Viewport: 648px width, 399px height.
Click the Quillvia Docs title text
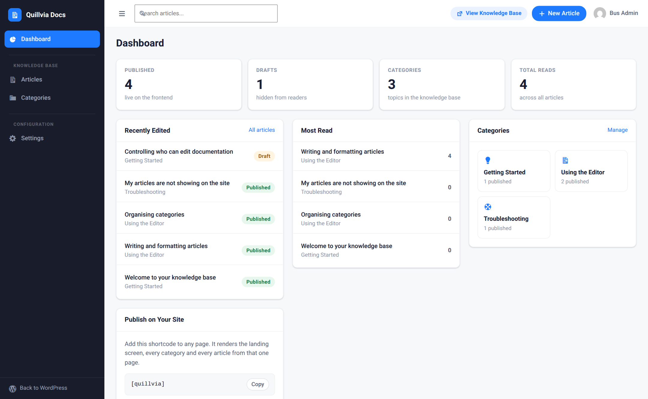click(x=46, y=15)
